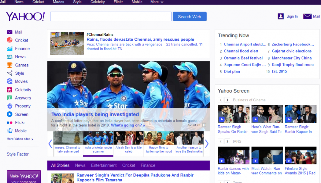
Task: Pause the featured stories slideshow
Action: click(204, 125)
